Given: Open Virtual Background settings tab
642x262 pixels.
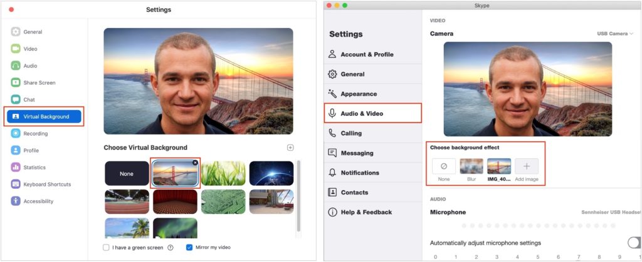Looking at the screenshot, I should (45, 117).
